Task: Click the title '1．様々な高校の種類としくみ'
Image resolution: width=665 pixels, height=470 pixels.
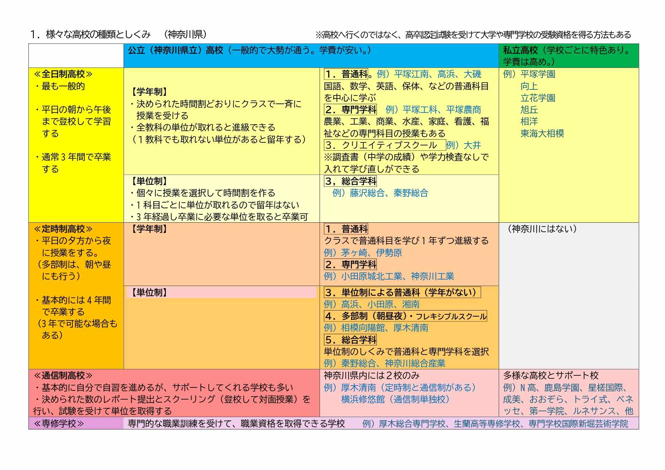Action: (90, 34)
